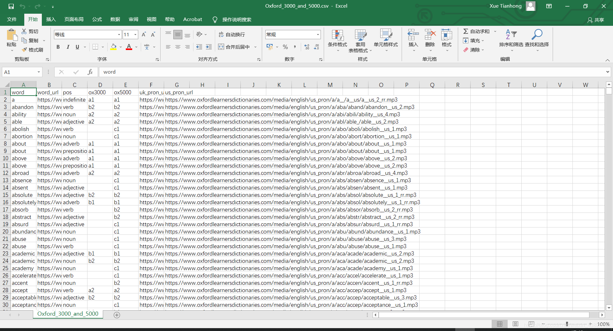Toggle Italic formatting
Viewport: 613px width, 331px height.
click(68, 47)
